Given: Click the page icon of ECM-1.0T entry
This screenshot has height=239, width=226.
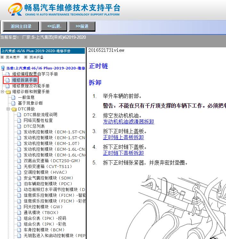Looking at the screenshot, I should (19, 143).
